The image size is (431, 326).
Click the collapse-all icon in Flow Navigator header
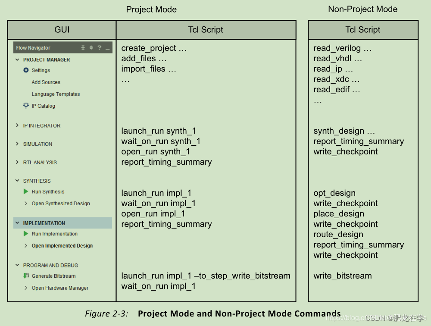coord(83,47)
